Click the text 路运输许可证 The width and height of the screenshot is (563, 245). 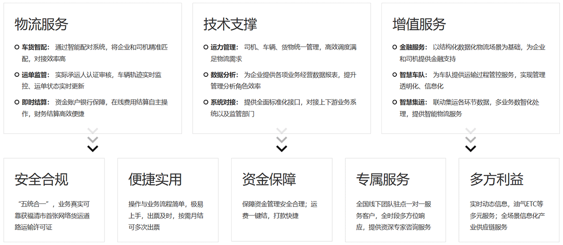(x=34, y=228)
